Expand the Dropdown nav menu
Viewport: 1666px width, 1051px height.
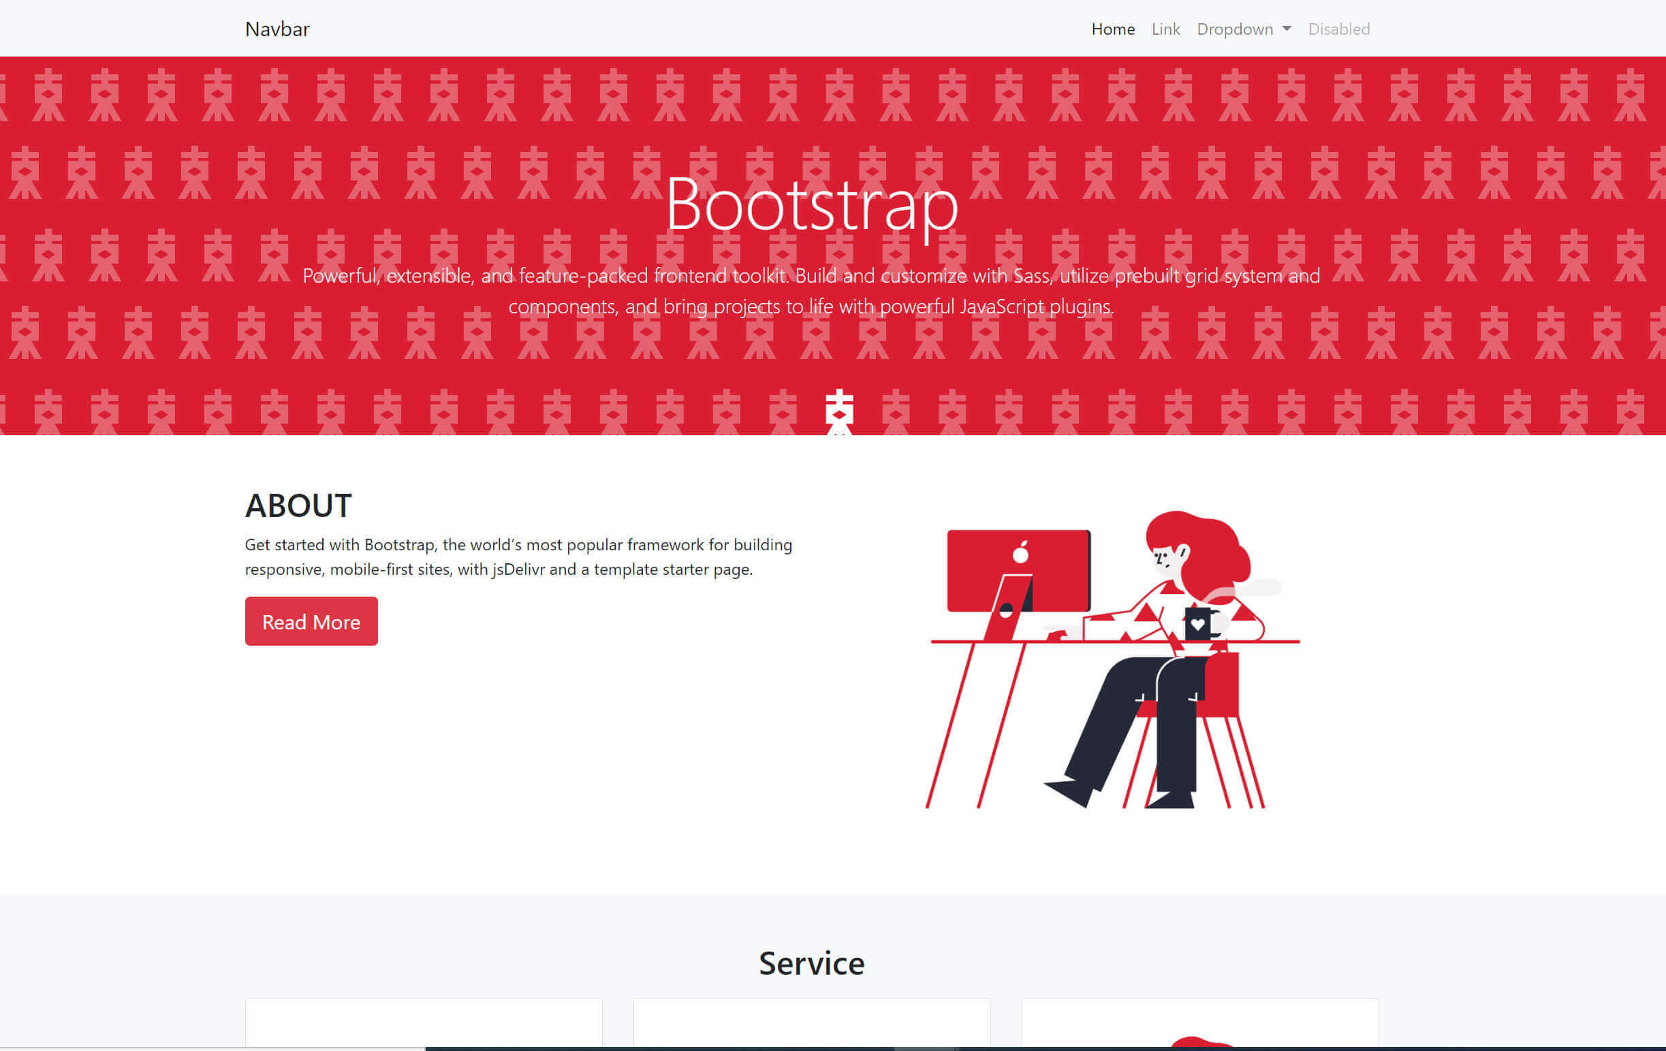pyautogui.click(x=1243, y=29)
